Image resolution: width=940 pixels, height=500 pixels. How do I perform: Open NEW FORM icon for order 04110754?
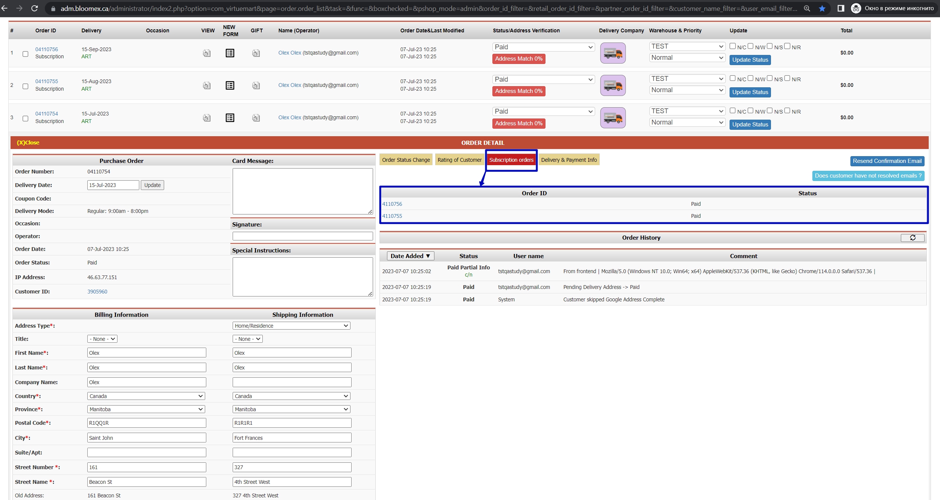[x=230, y=118]
